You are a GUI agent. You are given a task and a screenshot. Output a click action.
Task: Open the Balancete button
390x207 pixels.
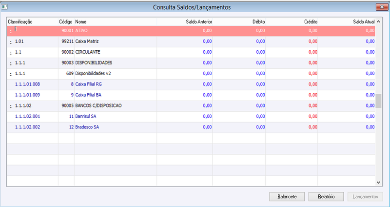pos(287,197)
